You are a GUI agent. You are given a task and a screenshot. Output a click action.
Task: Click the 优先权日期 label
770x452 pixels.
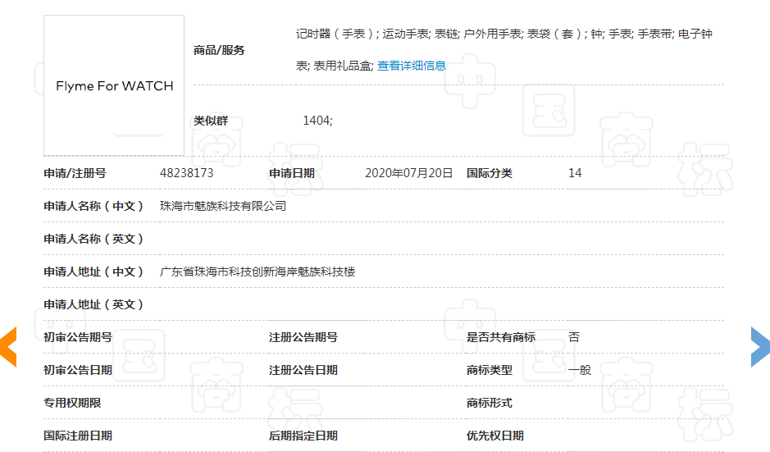[x=495, y=436]
